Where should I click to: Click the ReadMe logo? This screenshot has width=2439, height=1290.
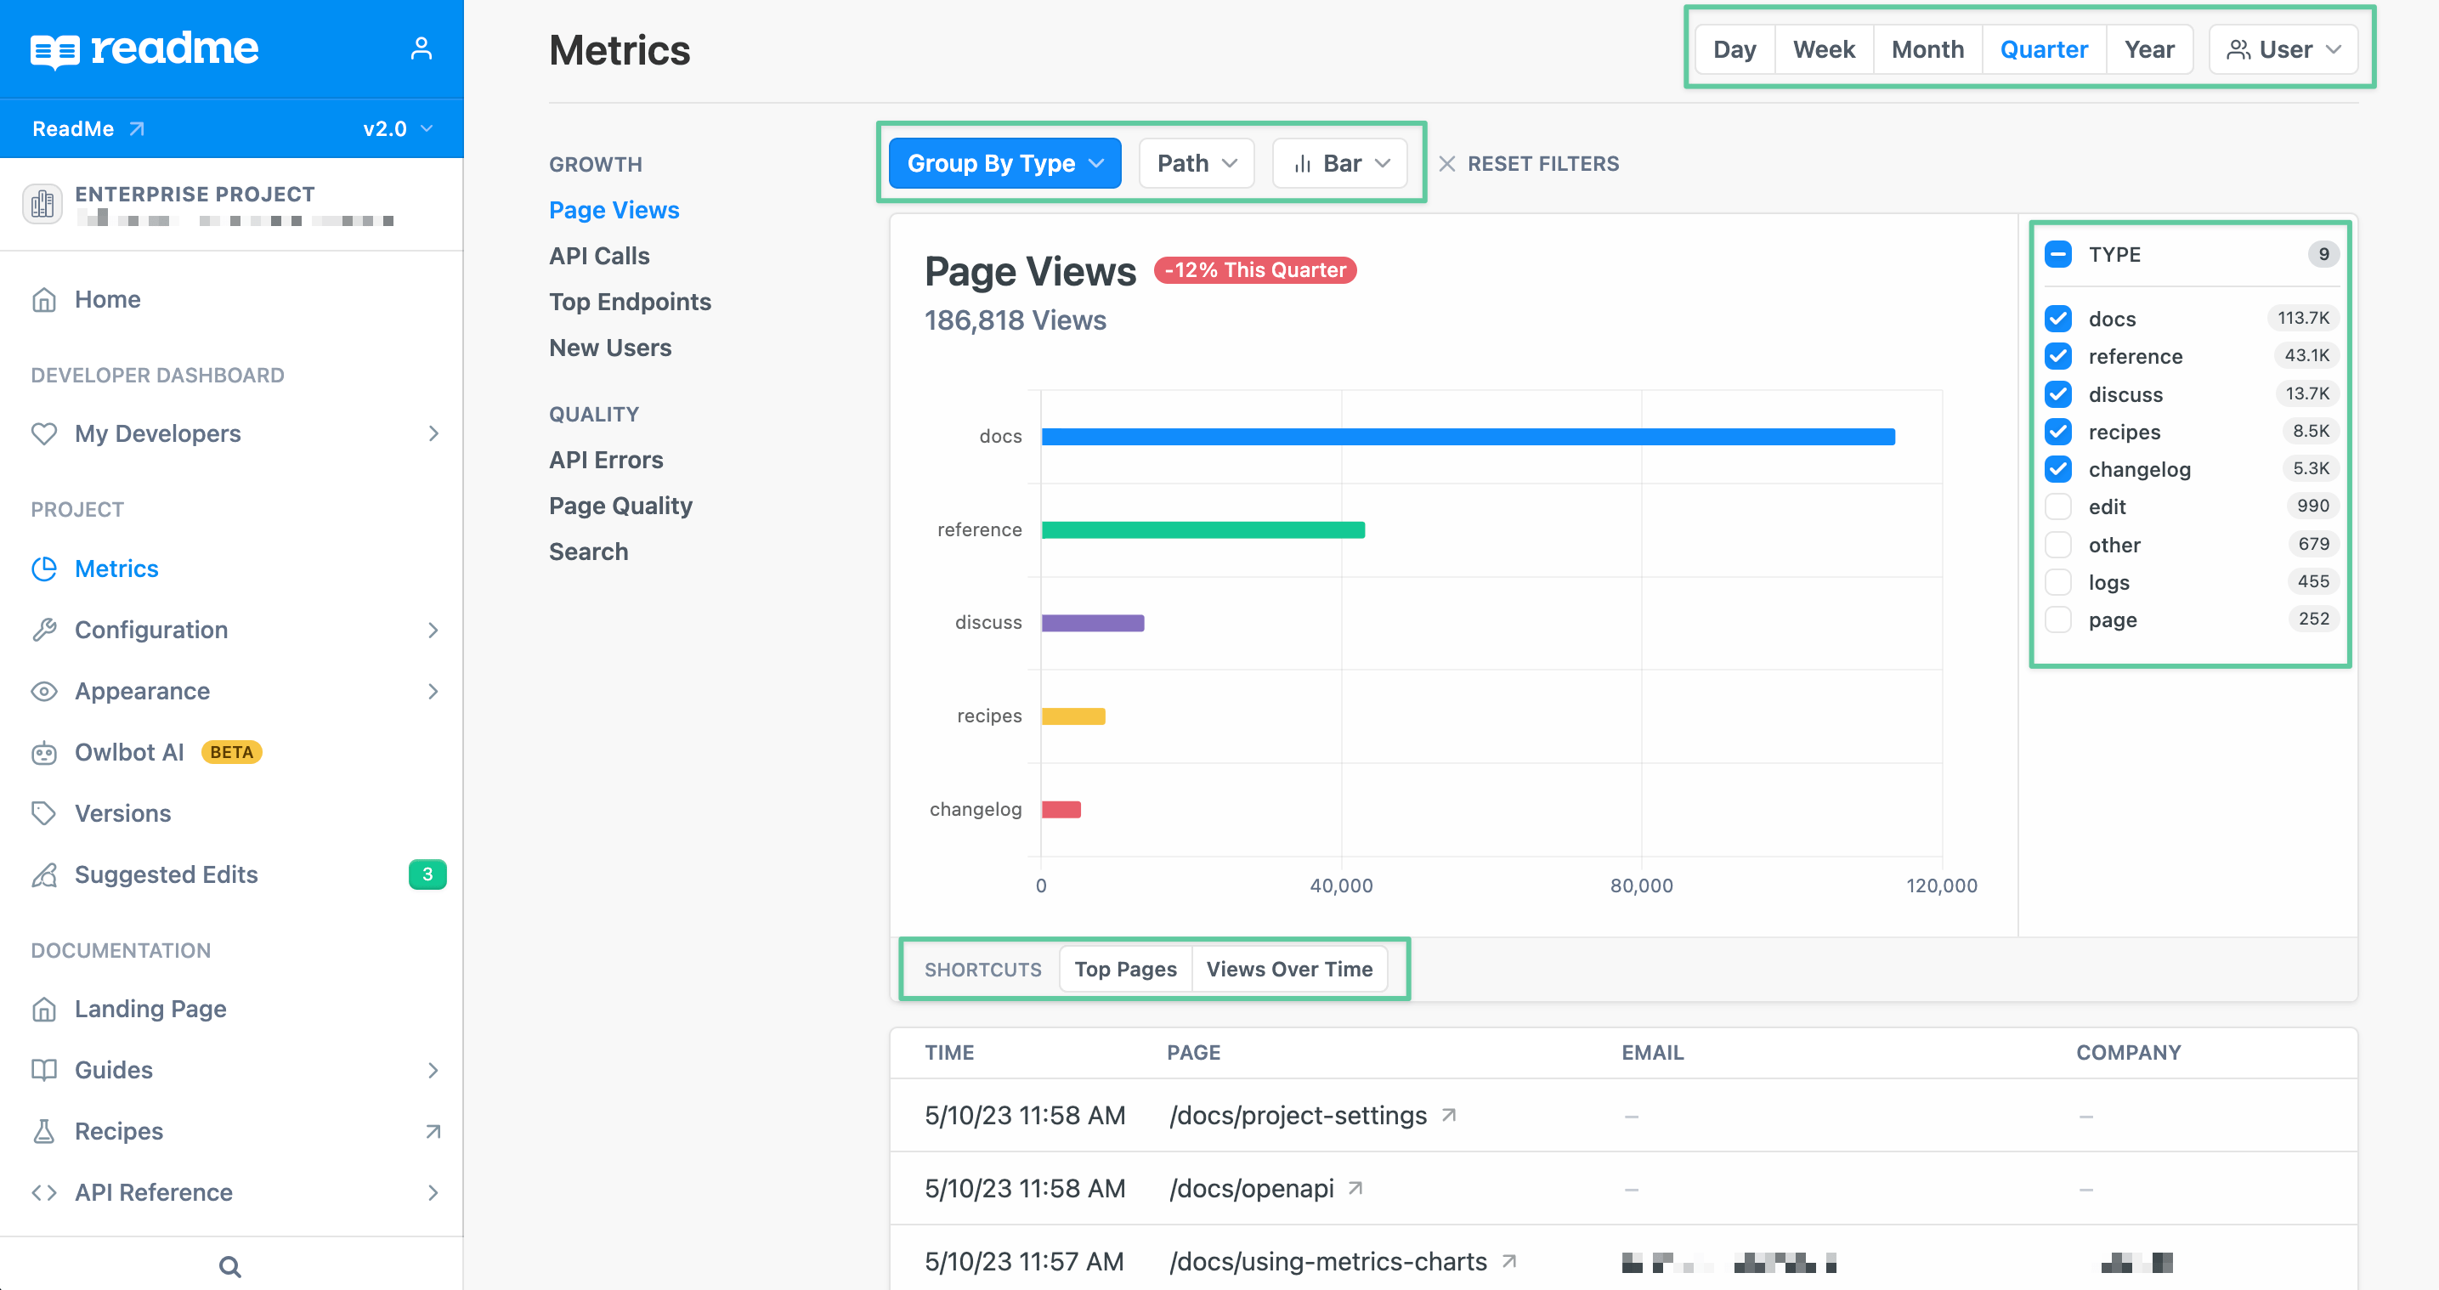(144, 48)
